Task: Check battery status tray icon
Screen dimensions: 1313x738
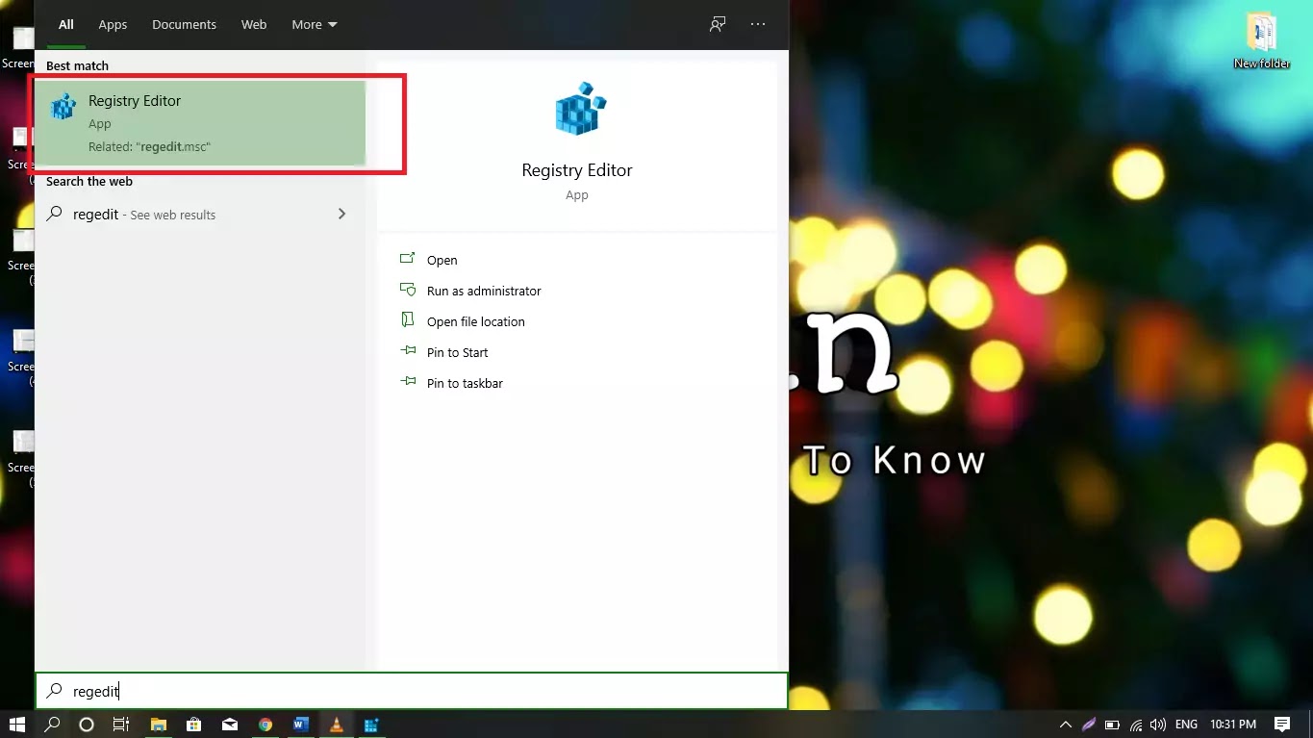Action: 1112,725
